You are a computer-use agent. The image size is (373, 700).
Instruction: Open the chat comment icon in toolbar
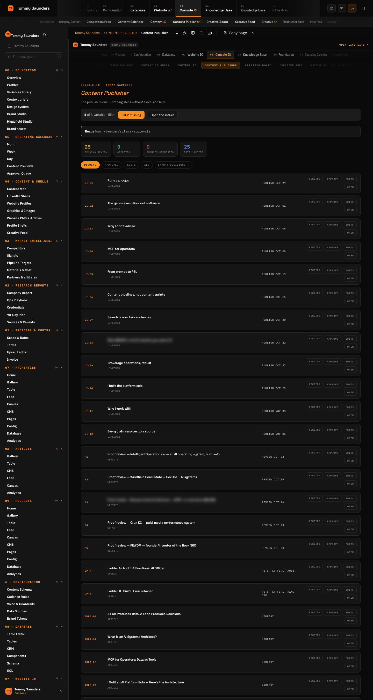[210, 33]
